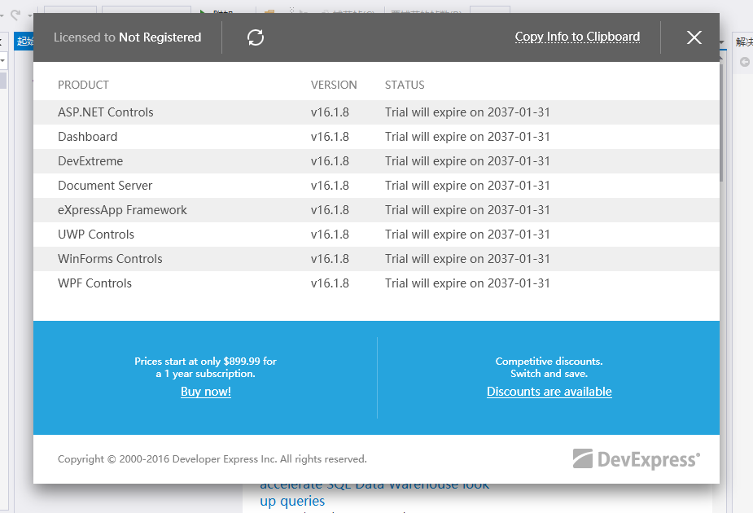Expand the dropdown arrow right of the dialog

(722, 42)
